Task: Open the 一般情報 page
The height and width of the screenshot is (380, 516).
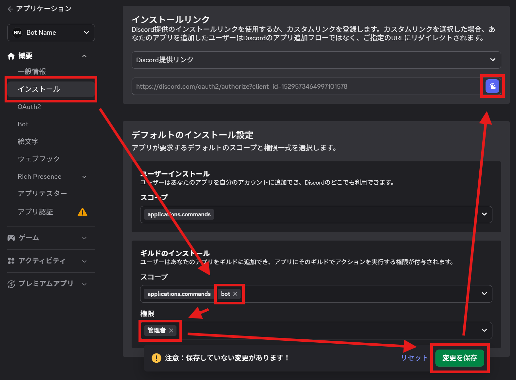Action: point(32,71)
